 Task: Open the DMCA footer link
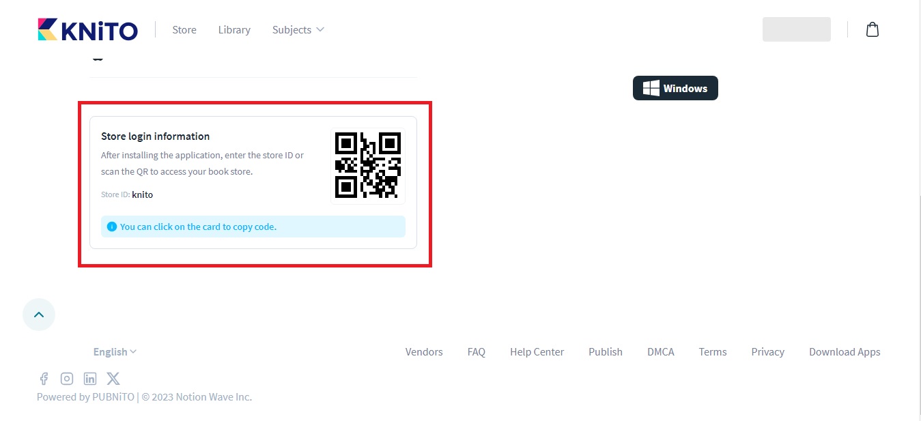661,352
